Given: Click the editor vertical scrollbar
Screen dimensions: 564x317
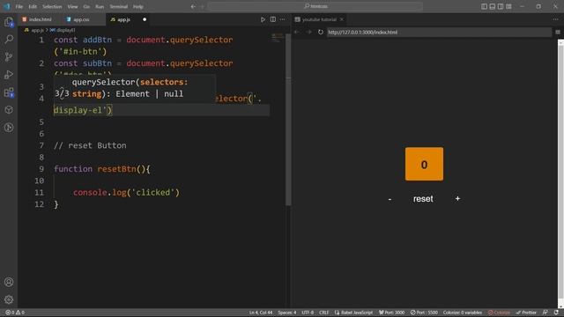Looking at the screenshot, I should (288, 121).
